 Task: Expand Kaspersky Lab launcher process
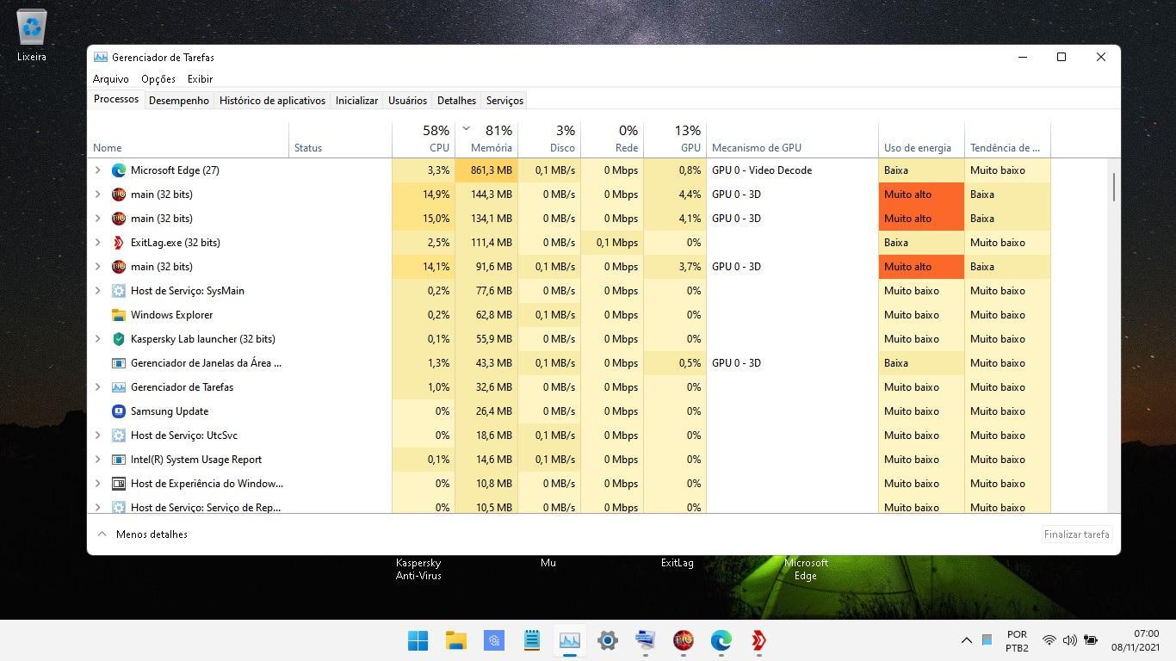pos(98,339)
